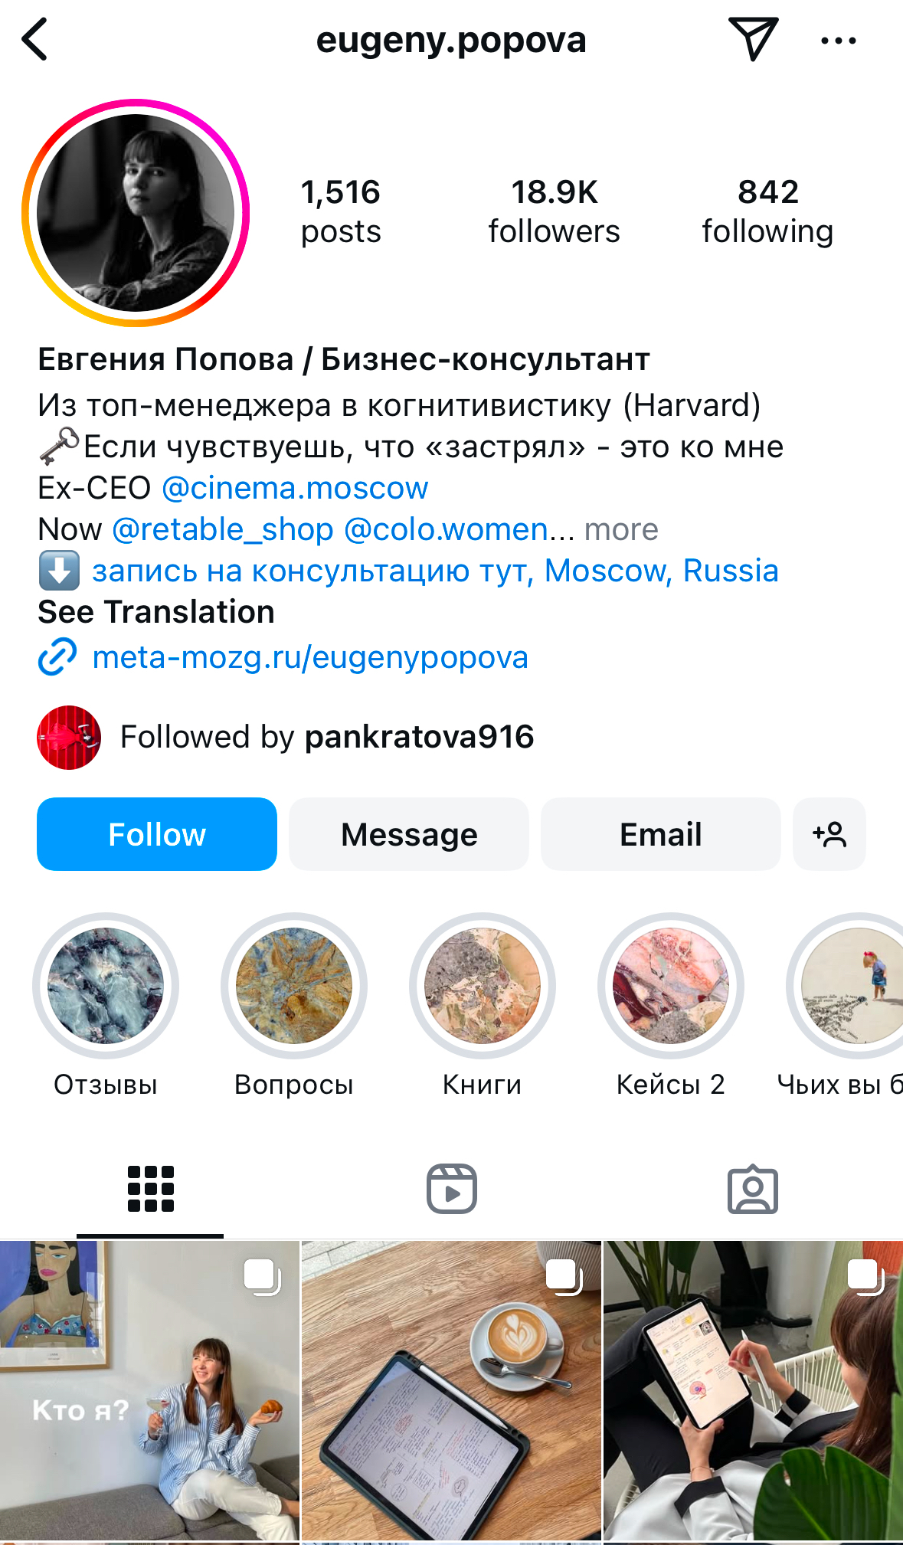Open the Книги story highlight

pyautogui.click(x=483, y=986)
